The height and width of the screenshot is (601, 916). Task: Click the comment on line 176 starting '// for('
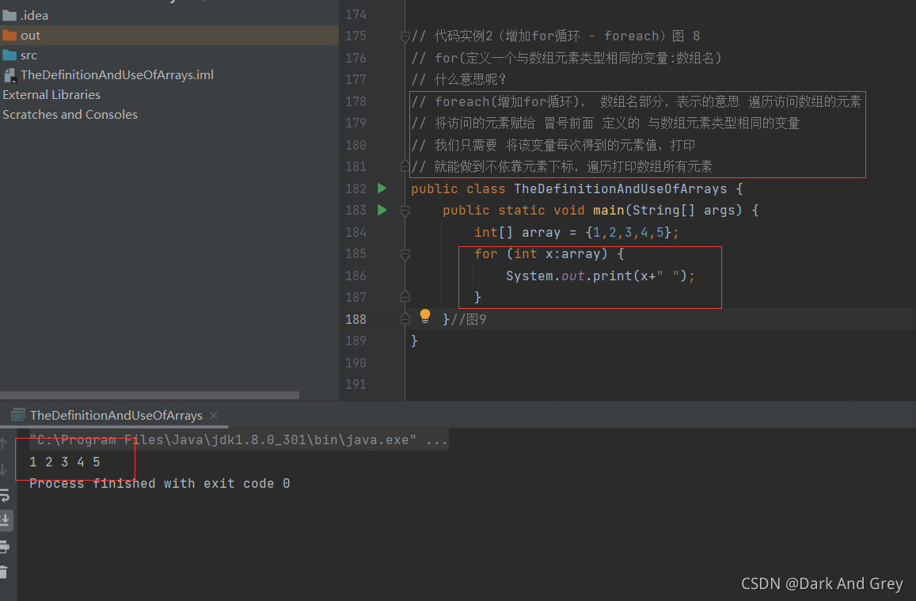tap(567, 58)
